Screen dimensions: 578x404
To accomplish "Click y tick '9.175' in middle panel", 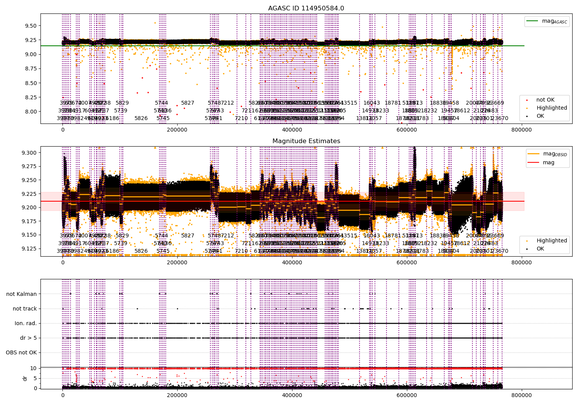I will point(29,221).
